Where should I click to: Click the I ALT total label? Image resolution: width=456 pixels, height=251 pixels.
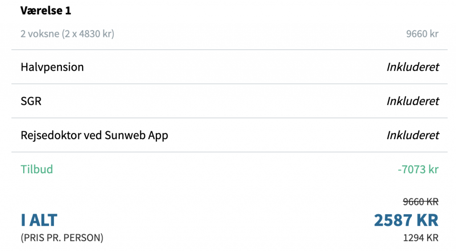coord(39,220)
